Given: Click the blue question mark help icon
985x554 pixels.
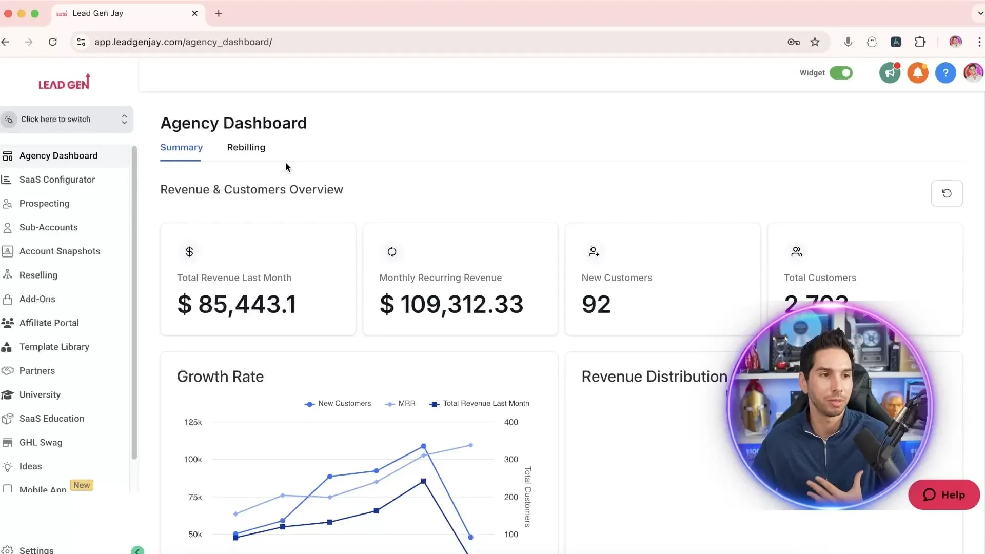Looking at the screenshot, I should [945, 73].
